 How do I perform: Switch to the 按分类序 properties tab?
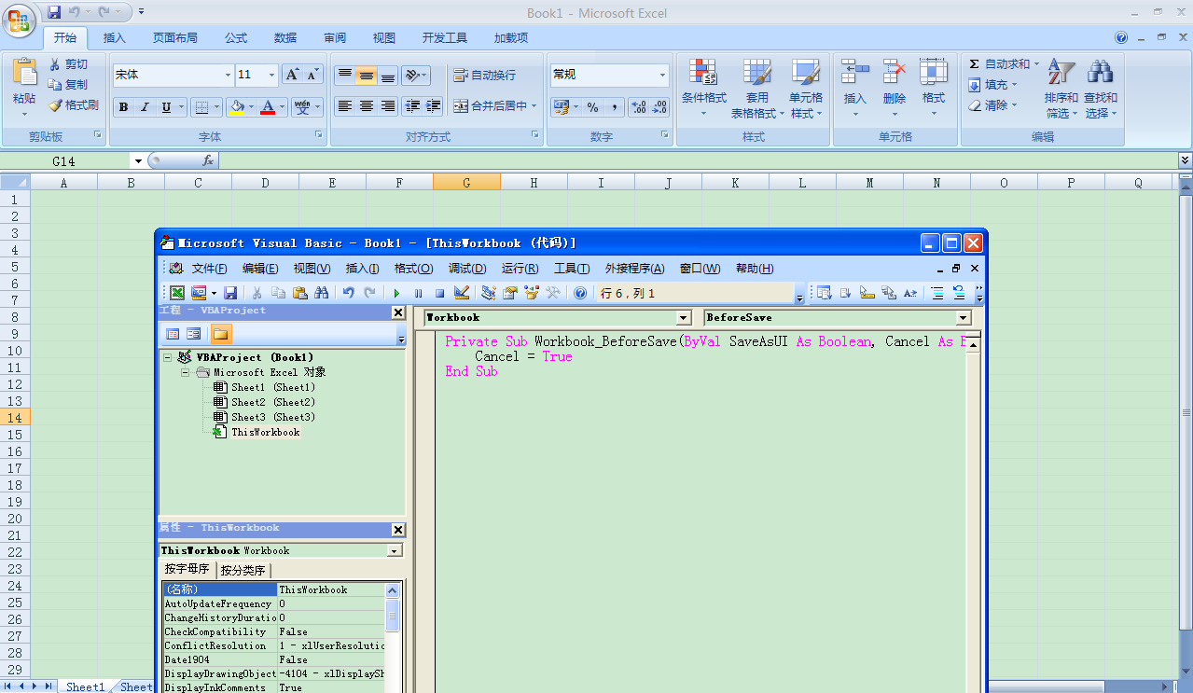point(243,570)
